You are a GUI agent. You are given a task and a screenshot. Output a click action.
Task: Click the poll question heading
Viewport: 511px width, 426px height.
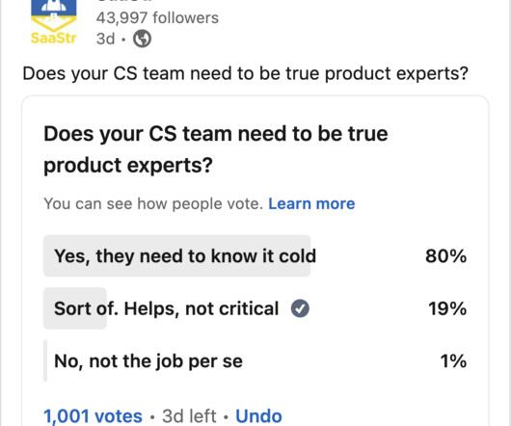(216, 149)
